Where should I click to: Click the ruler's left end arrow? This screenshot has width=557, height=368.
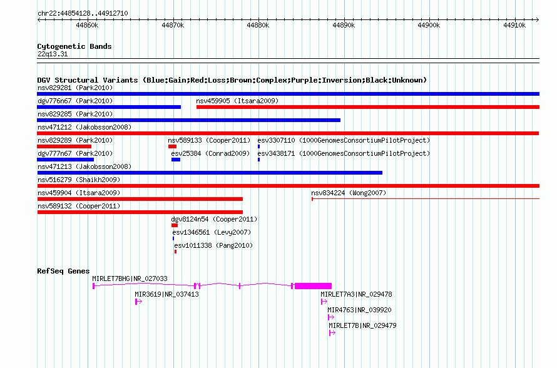click(39, 19)
